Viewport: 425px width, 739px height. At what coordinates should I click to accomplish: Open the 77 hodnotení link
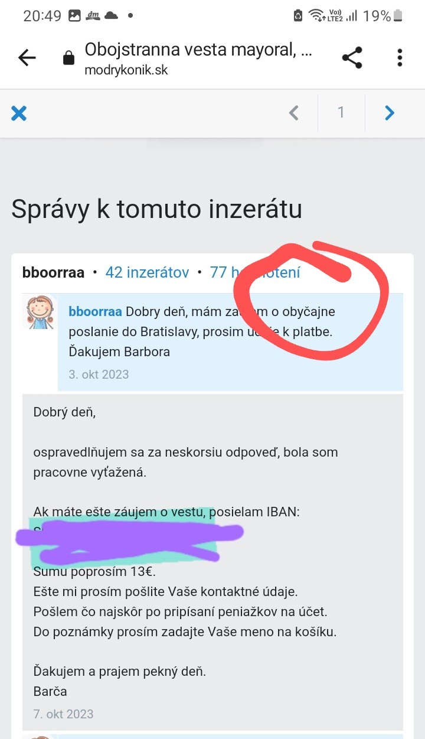pyautogui.click(x=255, y=272)
